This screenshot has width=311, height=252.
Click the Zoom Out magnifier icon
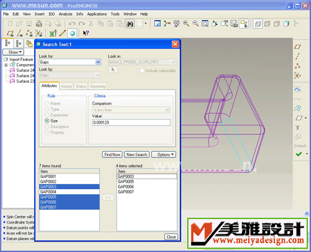click(195, 24)
